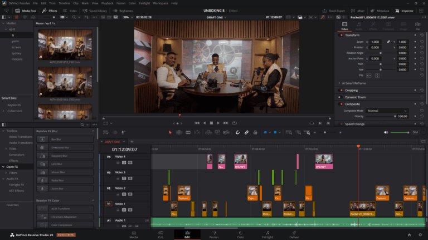The image size is (428, 240).
Task: Choose the Blade Edit Mode tool
Action: click(x=188, y=133)
